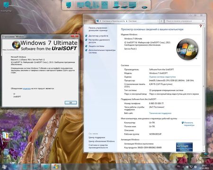This screenshot has height=170, width=213.
Task: Click the refresh button beside address bar
Action: coord(161,21)
